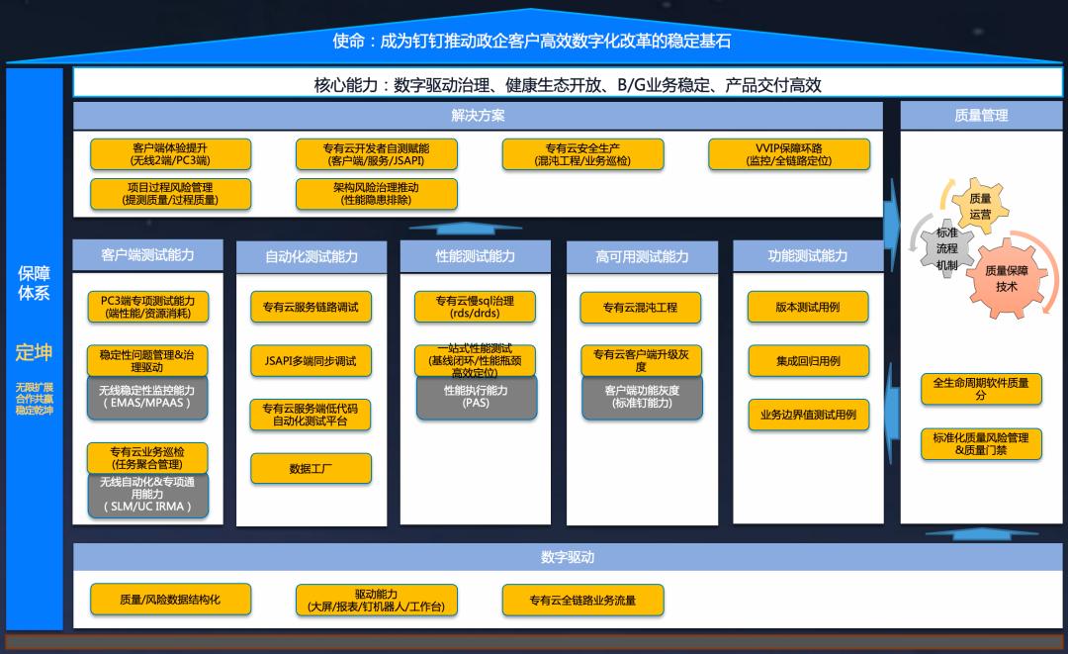Click the 版本测试用例 button

(808, 308)
